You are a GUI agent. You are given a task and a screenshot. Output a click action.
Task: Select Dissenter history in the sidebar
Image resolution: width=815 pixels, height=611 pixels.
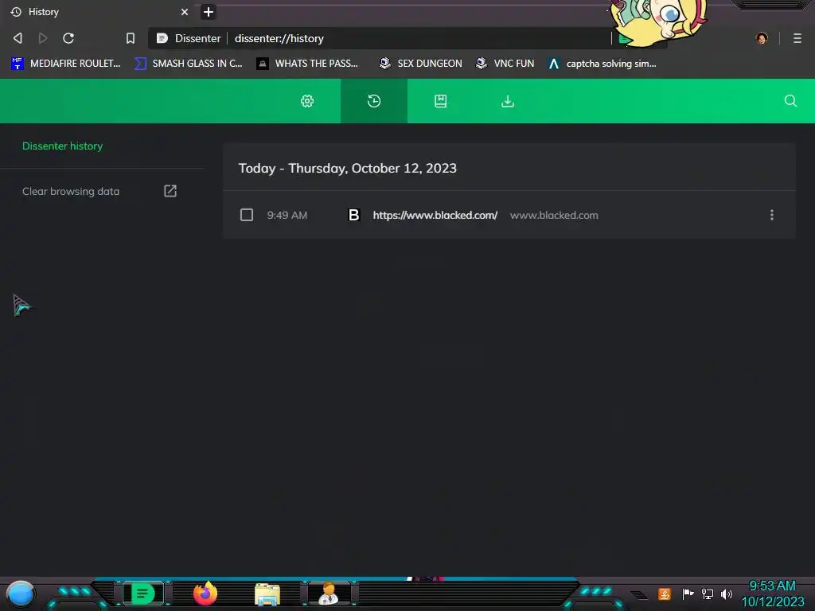click(62, 146)
